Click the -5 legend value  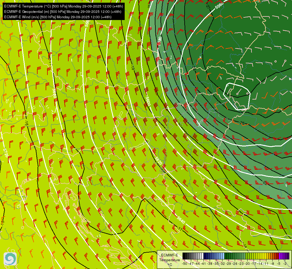(x=279, y=264)
